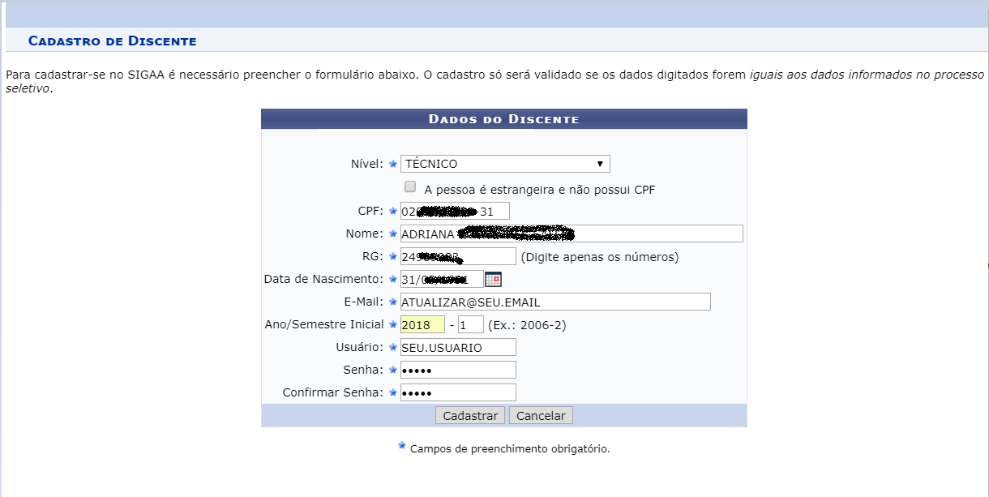Viewport: 989px width, 497px height.
Task: Click the CPF input field
Action: pyautogui.click(x=455, y=212)
